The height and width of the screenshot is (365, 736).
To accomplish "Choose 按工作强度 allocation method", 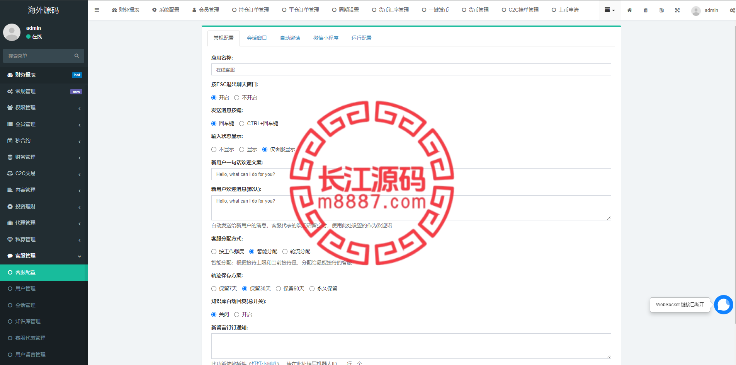I will pos(214,252).
